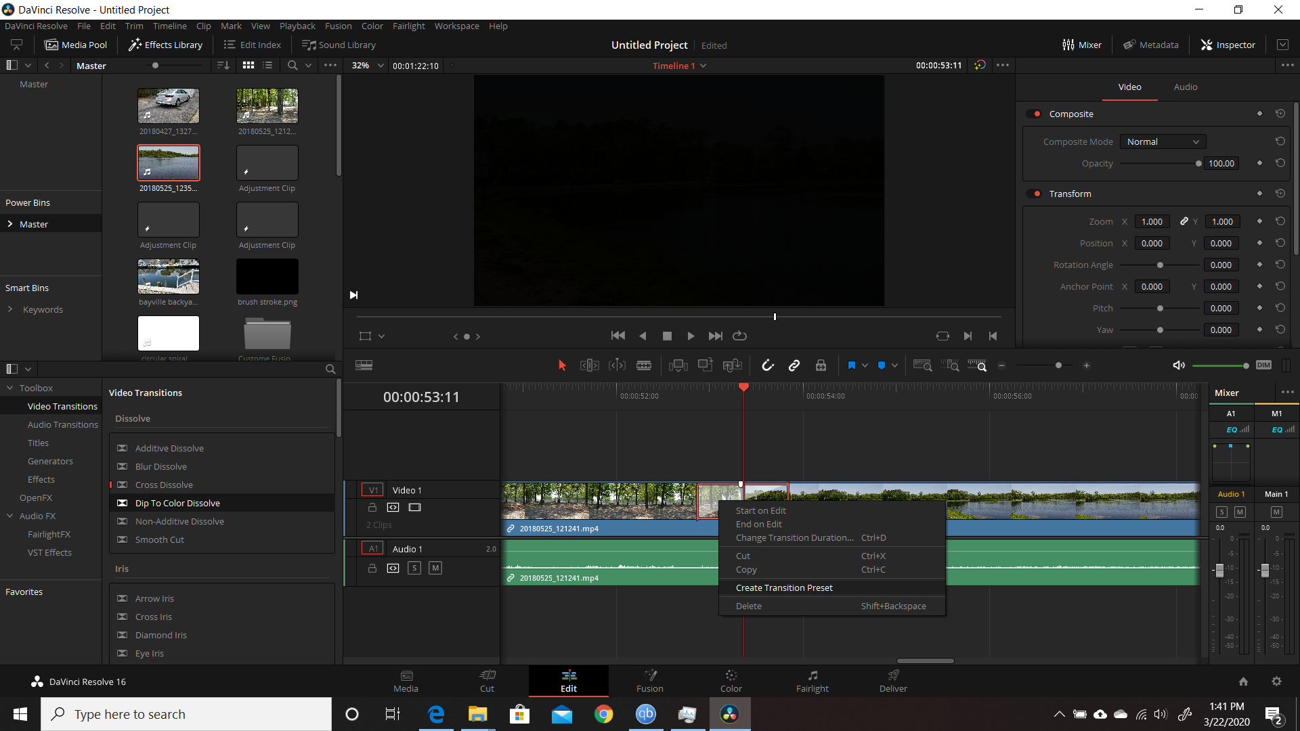The height and width of the screenshot is (731, 1300).
Task: Open viewer zoom 32% dropdown
Action: [x=381, y=66]
